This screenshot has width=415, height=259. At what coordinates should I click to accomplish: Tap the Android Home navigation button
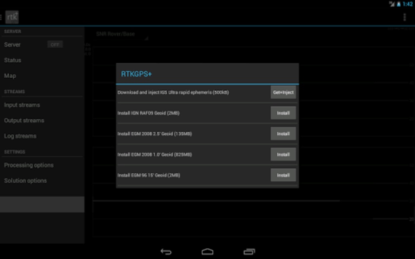(207, 252)
